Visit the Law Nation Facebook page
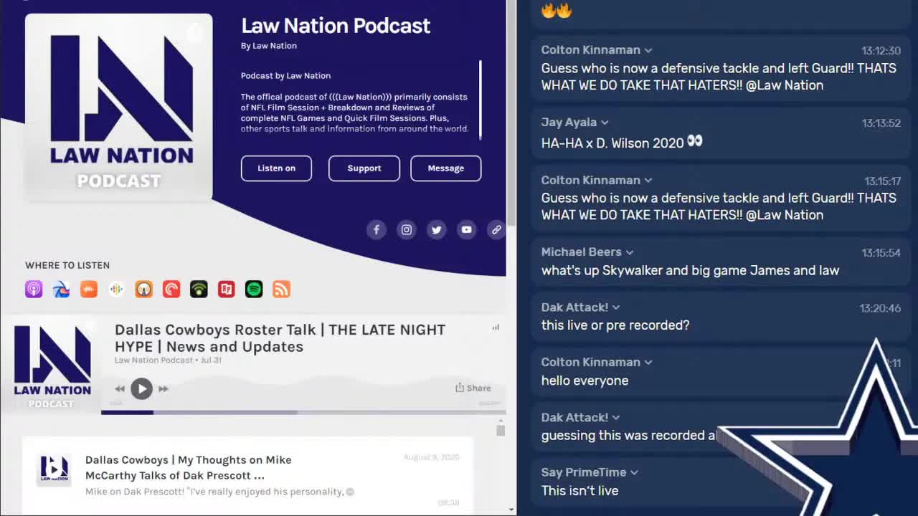918x516 pixels. pyautogui.click(x=377, y=230)
